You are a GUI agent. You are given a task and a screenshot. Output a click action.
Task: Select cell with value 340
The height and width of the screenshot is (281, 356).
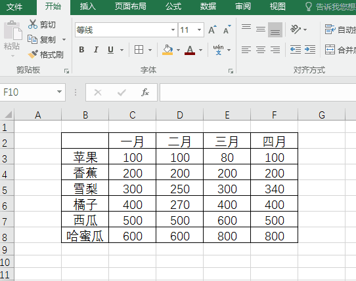point(275,188)
